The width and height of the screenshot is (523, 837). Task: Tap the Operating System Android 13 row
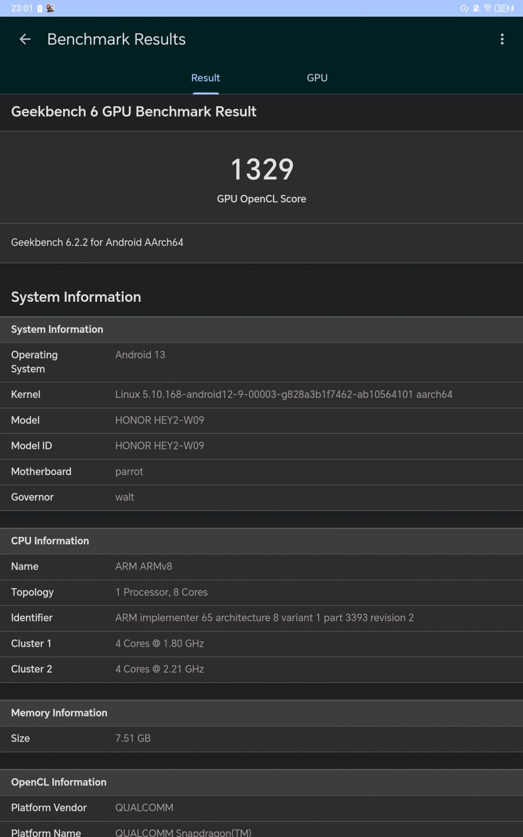click(261, 362)
